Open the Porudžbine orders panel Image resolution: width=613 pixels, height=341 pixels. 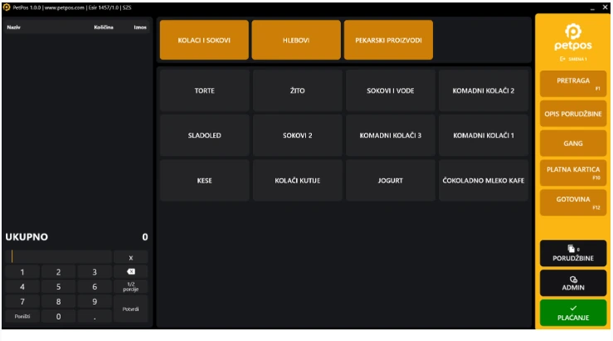pos(573,253)
